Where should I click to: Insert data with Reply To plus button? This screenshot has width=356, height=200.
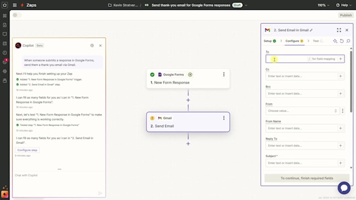[340, 146]
